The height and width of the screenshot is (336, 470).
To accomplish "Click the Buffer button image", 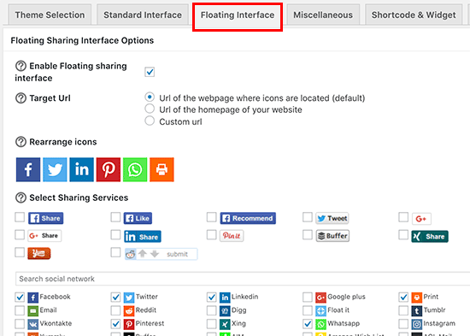I will point(332,236).
